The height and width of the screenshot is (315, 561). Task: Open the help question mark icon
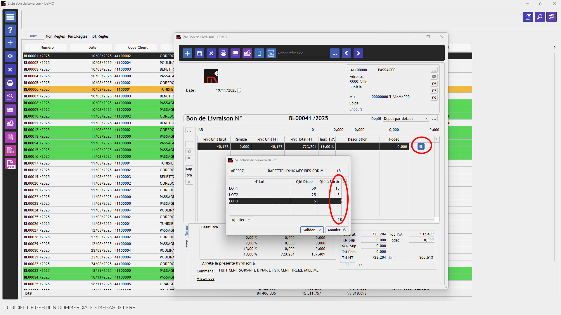pyautogui.click(x=10, y=30)
